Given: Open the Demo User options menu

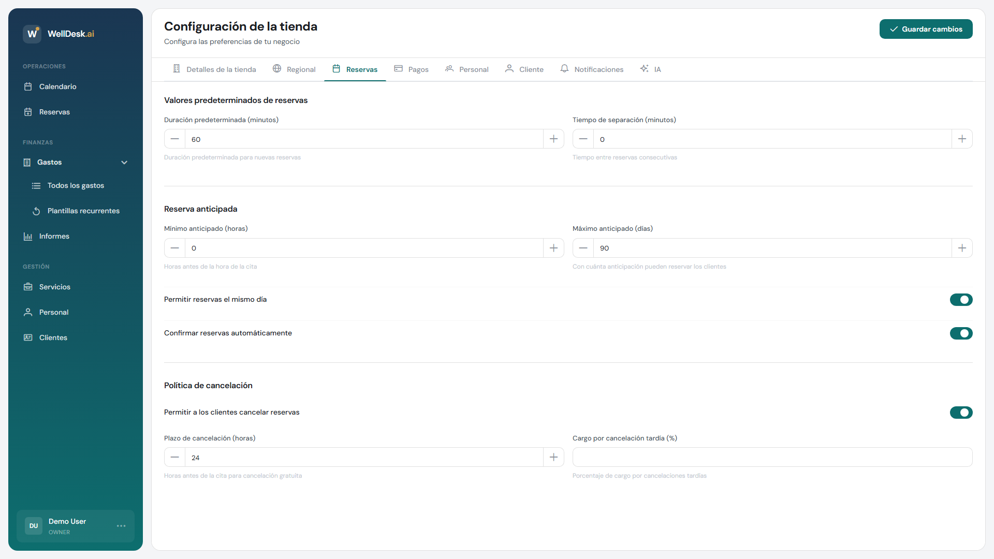Looking at the screenshot, I should [121, 526].
